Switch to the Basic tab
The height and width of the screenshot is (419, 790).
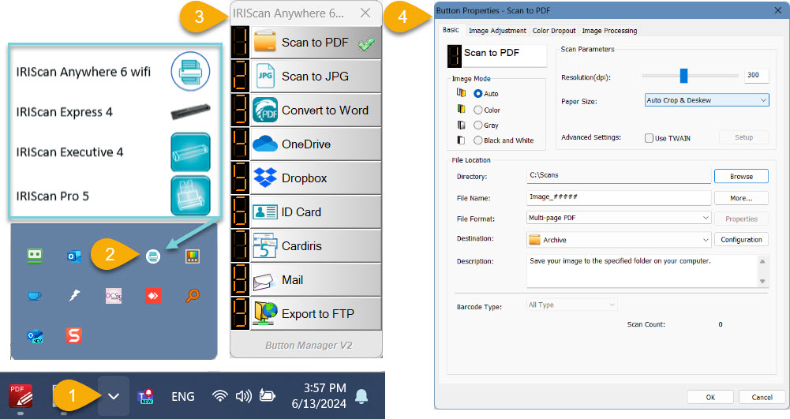451,30
